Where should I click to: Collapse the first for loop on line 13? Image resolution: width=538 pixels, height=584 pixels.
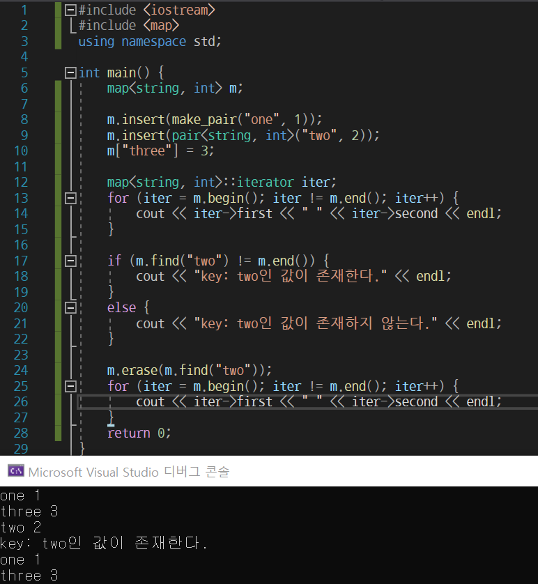(x=70, y=198)
